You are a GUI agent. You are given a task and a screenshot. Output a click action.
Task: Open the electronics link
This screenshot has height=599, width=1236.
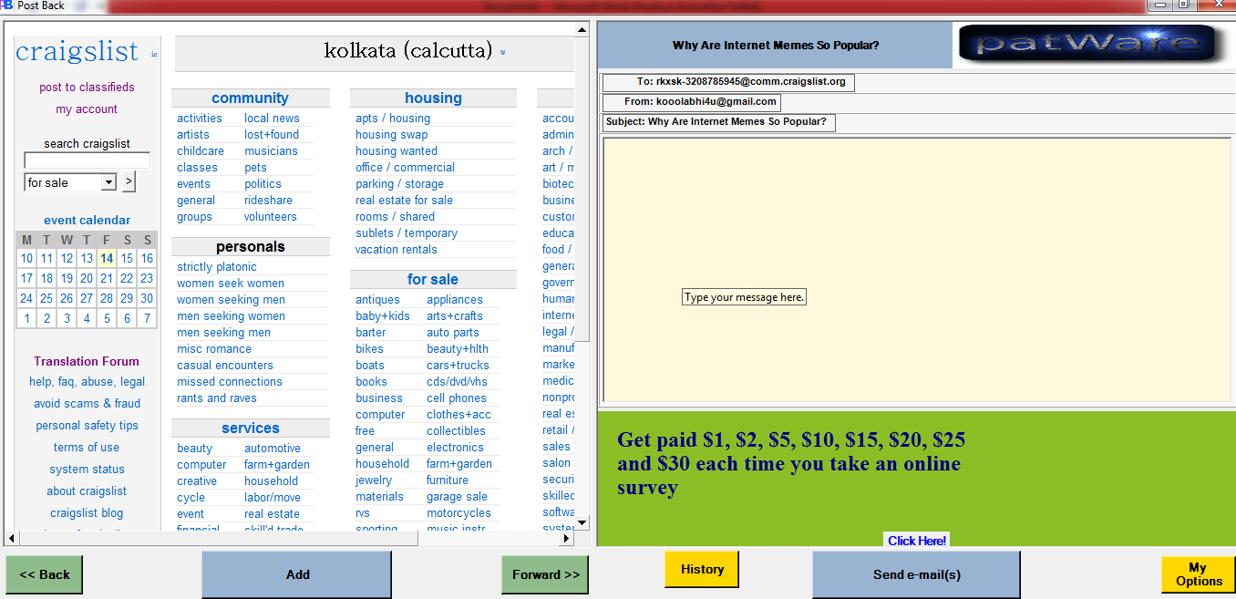(x=455, y=448)
